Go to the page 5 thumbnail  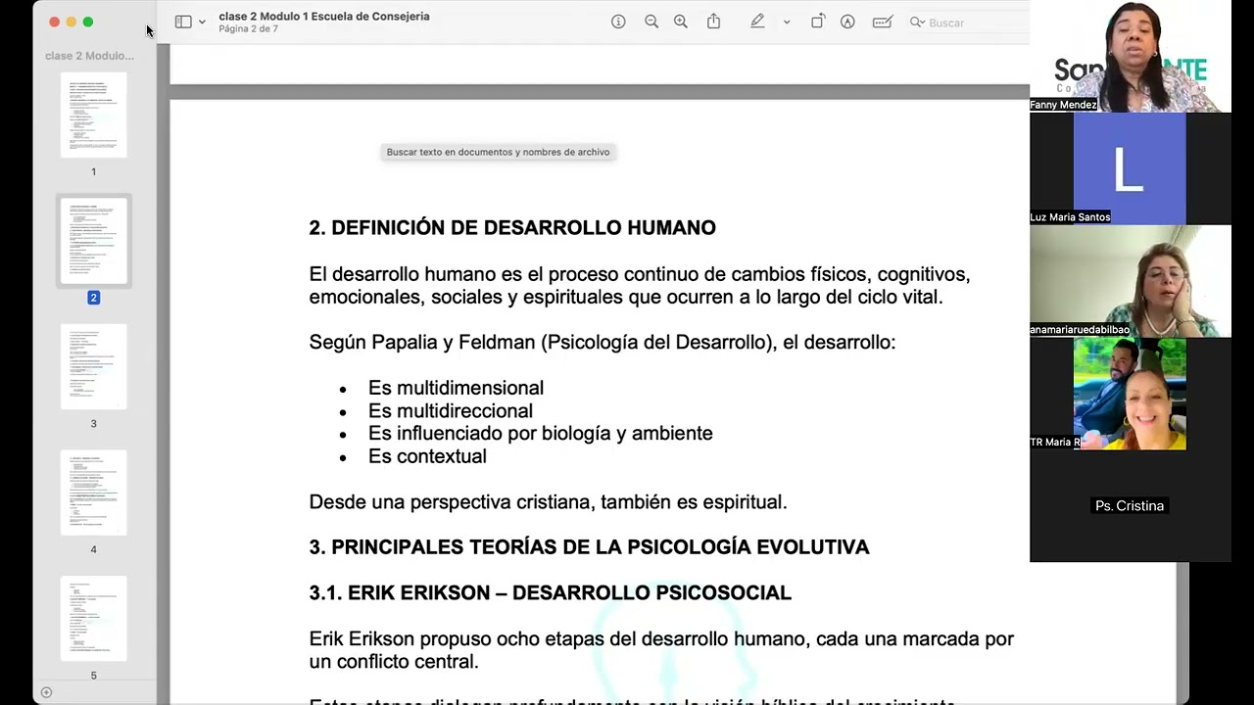click(x=94, y=618)
